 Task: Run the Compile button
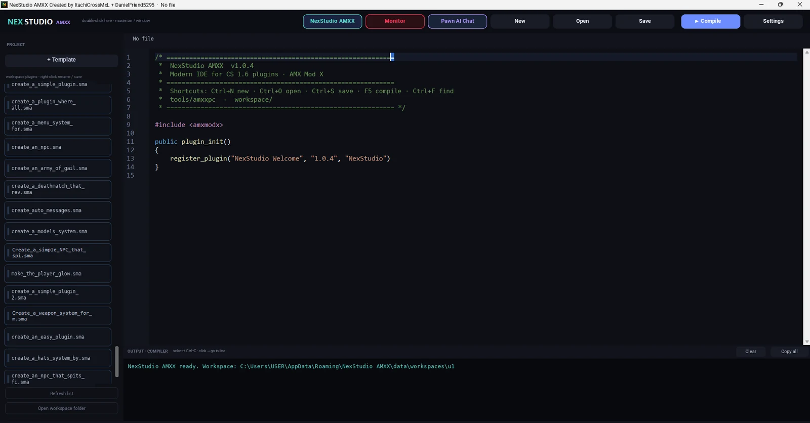pos(710,21)
